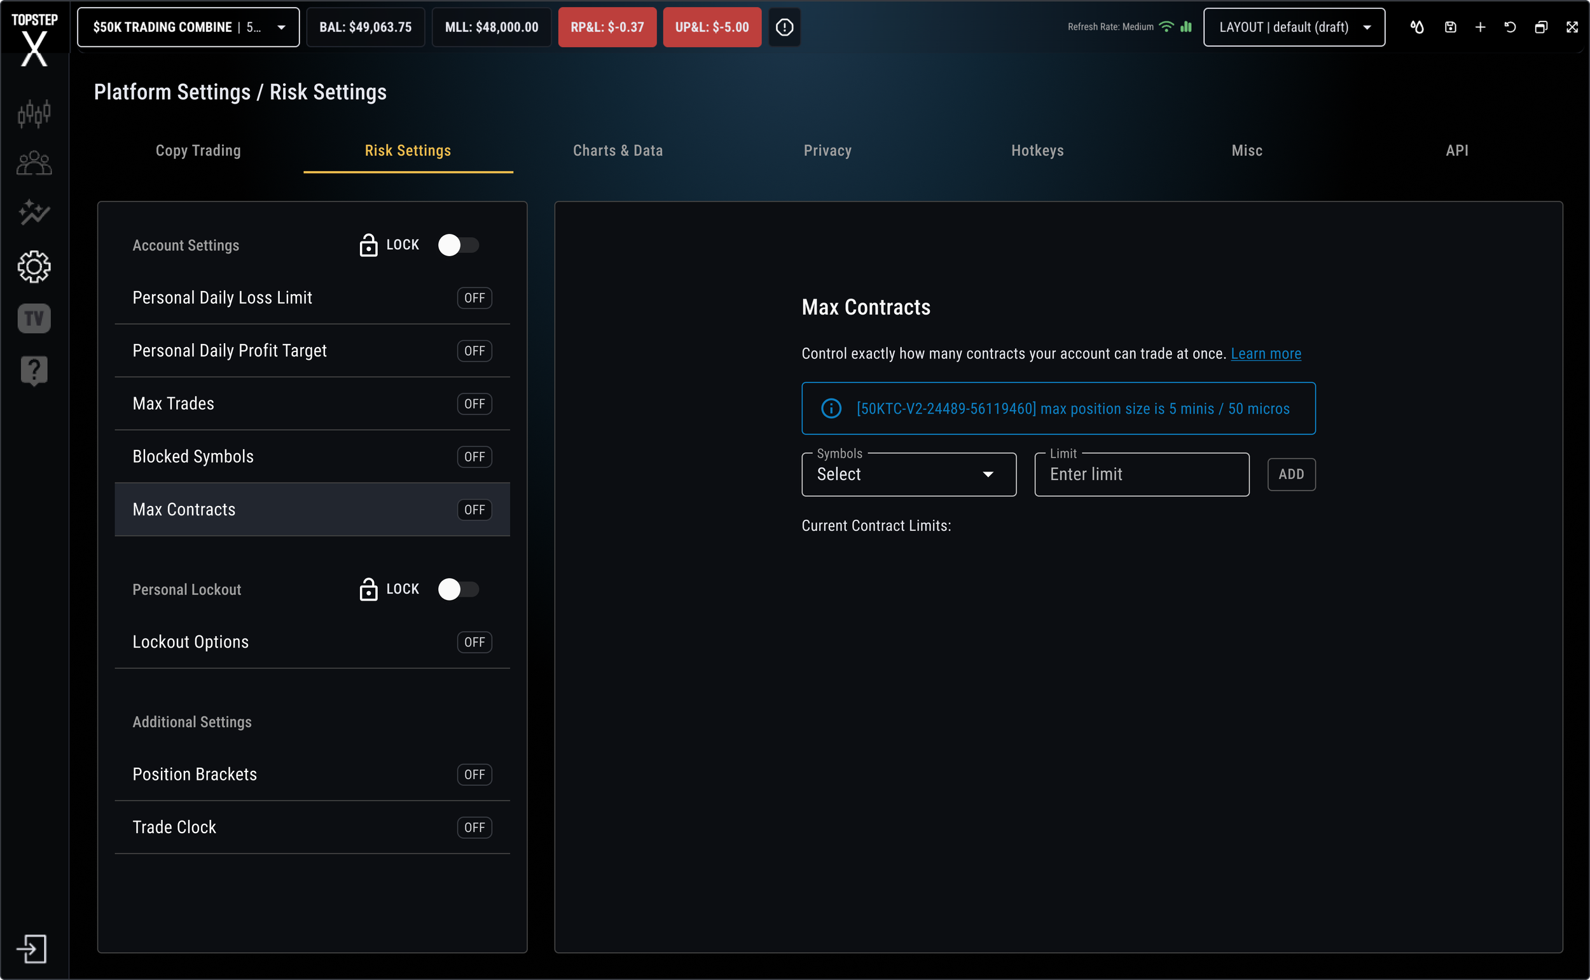1590x980 pixels.
Task: Switch to the Misc tab
Action: click(x=1247, y=151)
